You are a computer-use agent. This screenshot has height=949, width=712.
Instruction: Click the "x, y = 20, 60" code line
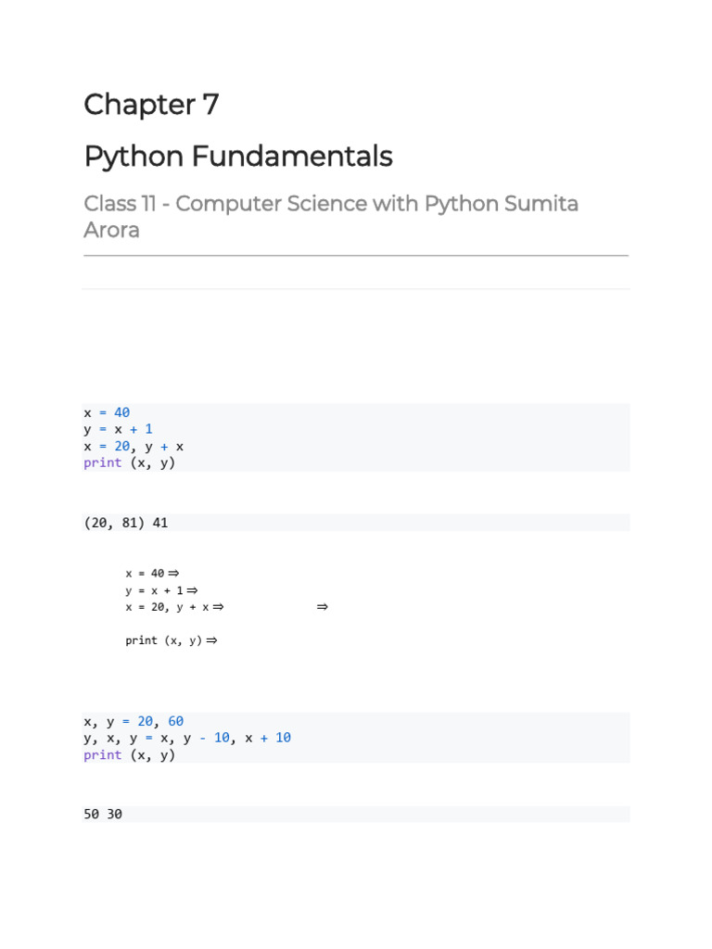(x=133, y=721)
